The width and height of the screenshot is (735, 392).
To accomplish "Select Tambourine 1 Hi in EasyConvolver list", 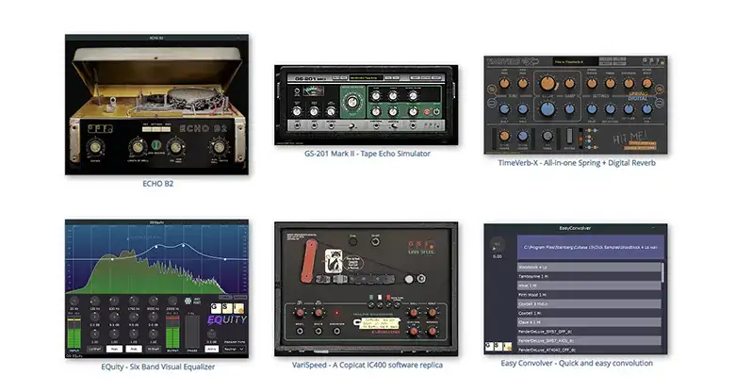I will pyautogui.click(x=589, y=276).
